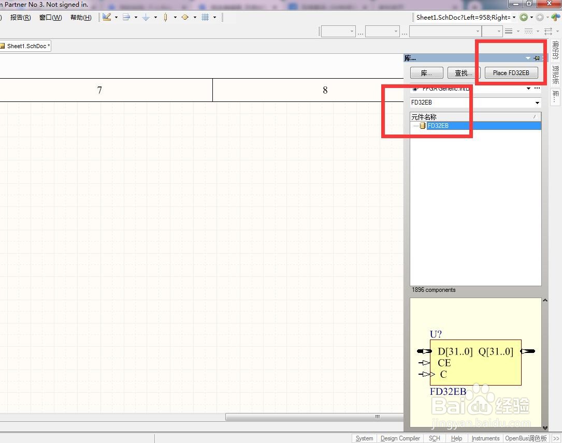Click the dashed line style icon
Viewport: 562px width, 443px height.
[528, 32]
